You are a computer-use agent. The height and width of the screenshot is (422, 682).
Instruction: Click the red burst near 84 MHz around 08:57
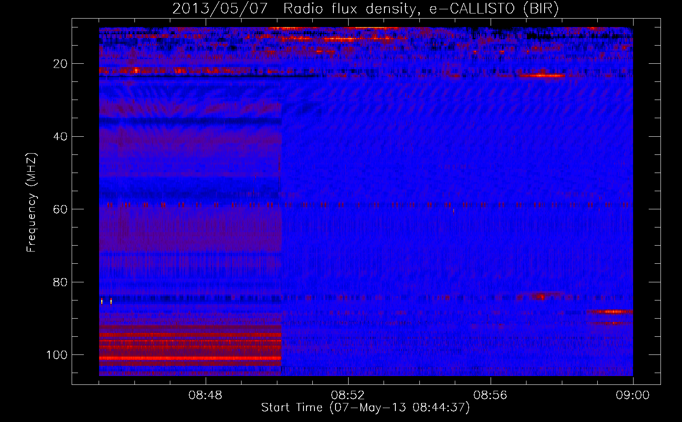coord(542,296)
